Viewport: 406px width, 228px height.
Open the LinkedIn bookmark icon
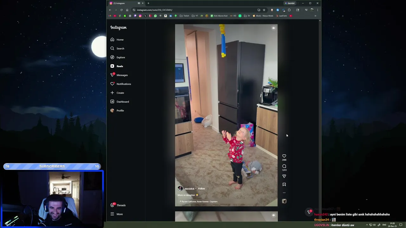tap(170, 16)
